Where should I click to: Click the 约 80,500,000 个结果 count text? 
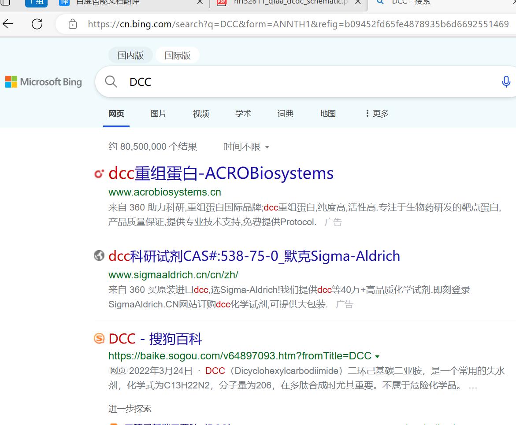153,146
